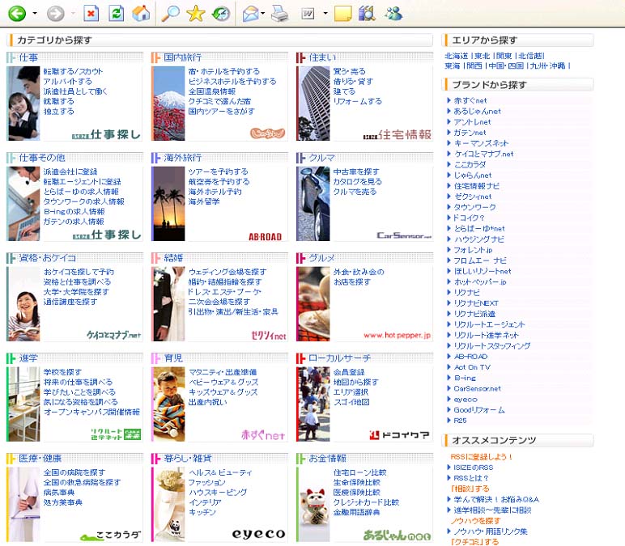Click the 仕事 category photo thumbnail

[23, 104]
